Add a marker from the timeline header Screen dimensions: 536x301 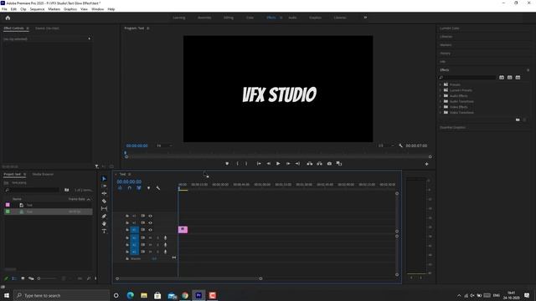click(x=148, y=188)
